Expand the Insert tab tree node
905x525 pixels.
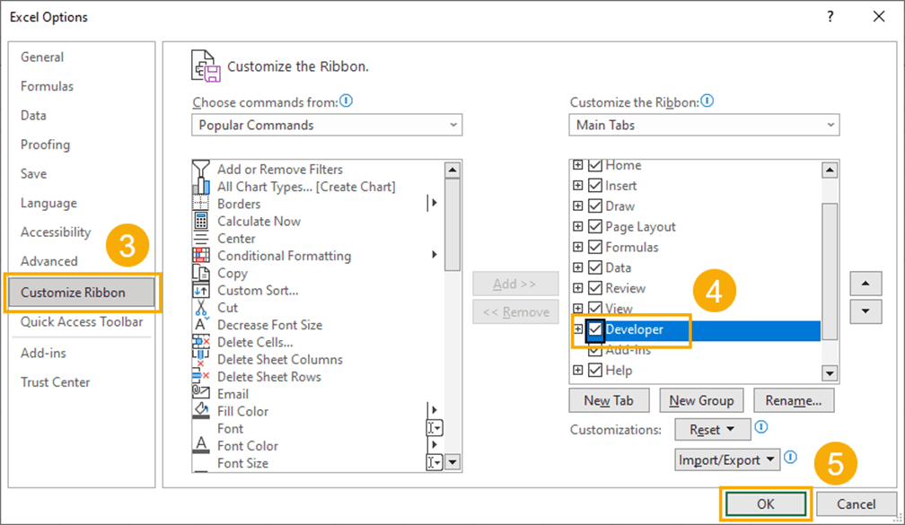(578, 185)
